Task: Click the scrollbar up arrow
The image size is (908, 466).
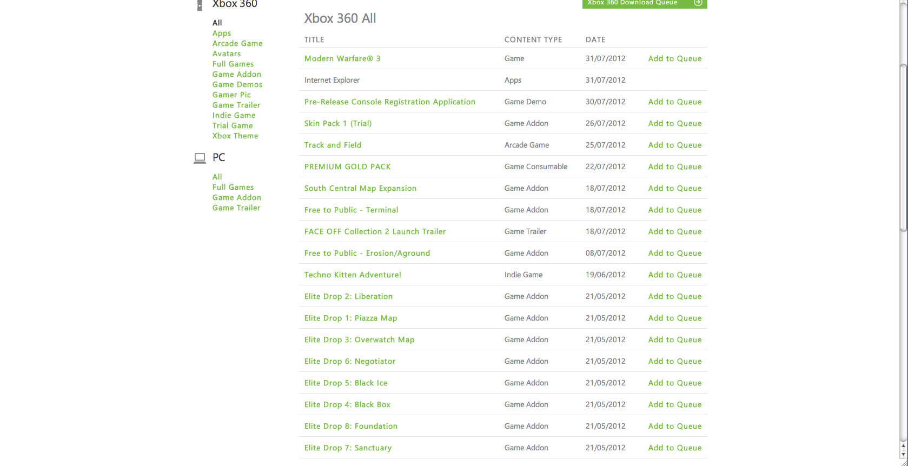Action: [x=903, y=447]
